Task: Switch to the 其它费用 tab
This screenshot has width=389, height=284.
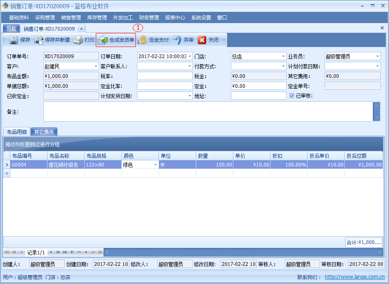Action: [44, 132]
